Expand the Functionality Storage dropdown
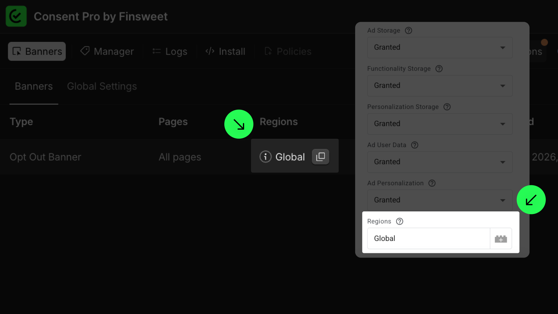 [x=440, y=86]
